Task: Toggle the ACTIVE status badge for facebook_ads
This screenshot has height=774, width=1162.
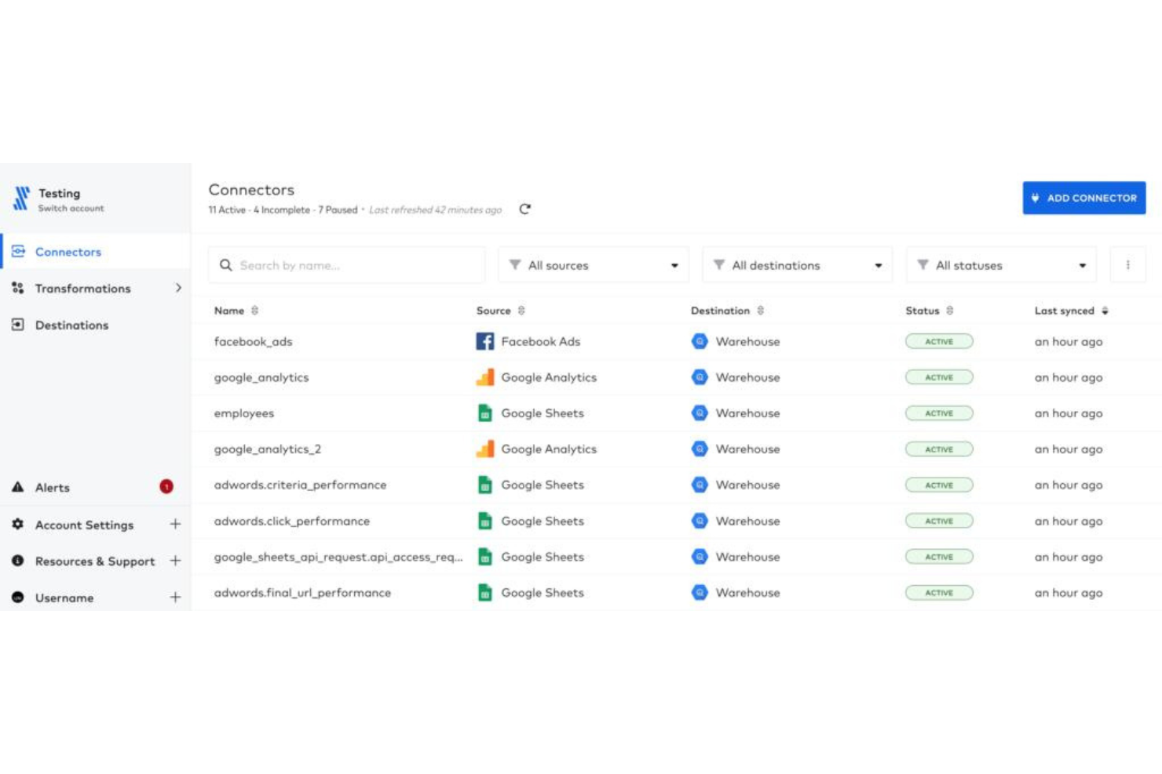Action: point(939,341)
